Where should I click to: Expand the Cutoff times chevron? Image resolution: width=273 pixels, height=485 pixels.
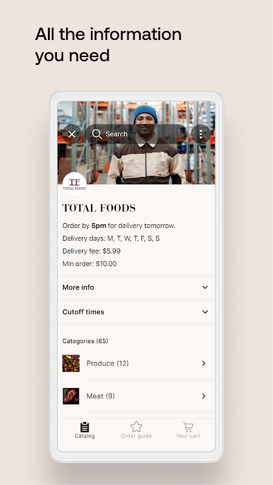[x=205, y=312]
